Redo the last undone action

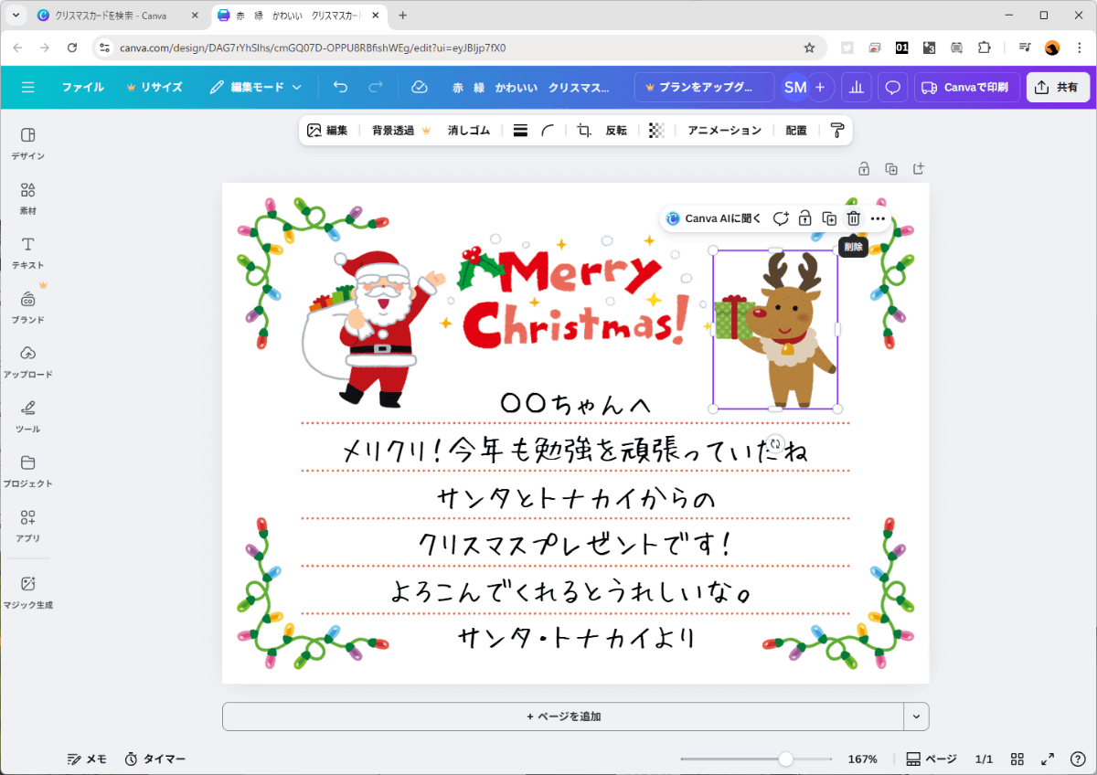[x=375, y=87]
